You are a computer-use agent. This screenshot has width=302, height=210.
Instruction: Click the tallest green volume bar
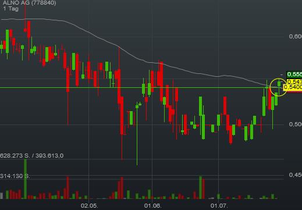pos(25,179)
